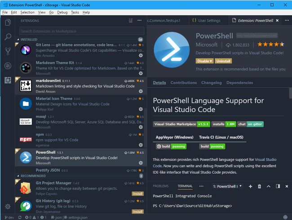Select the Git Lens extension entry
The width and height of the screenshot is (292, 220).
[81, 50]
